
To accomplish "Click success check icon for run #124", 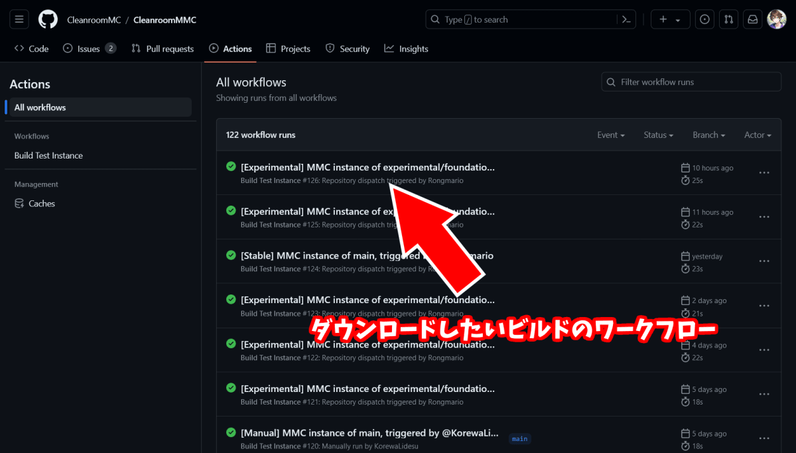I will [231, 255].
